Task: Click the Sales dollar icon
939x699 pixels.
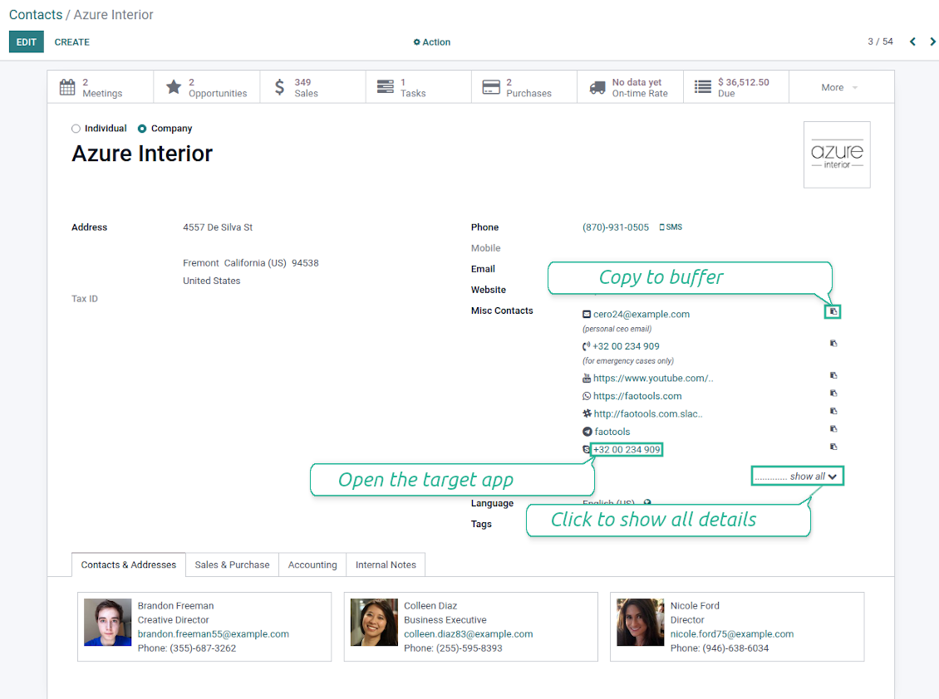Action: click(280, 87)
